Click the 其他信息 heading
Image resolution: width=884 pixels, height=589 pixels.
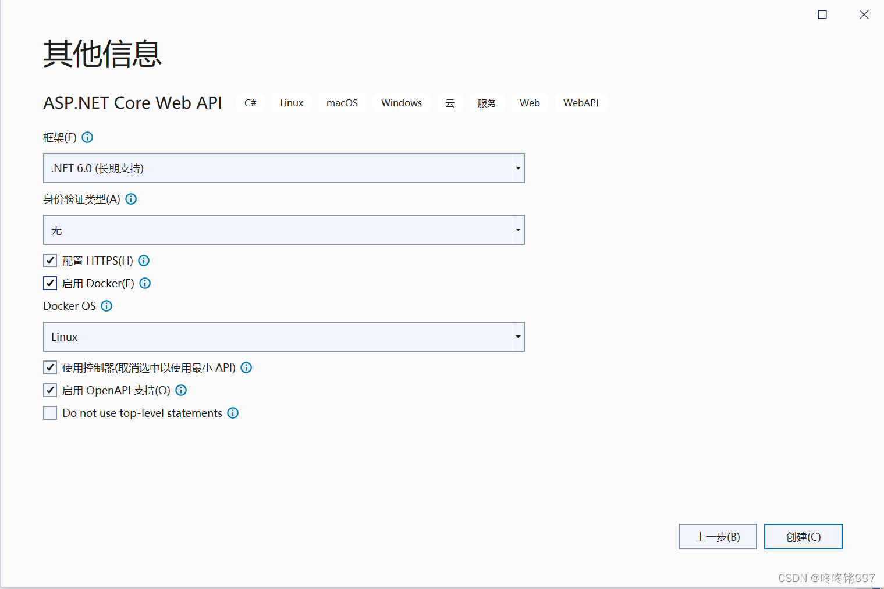(x=102, y=54)
